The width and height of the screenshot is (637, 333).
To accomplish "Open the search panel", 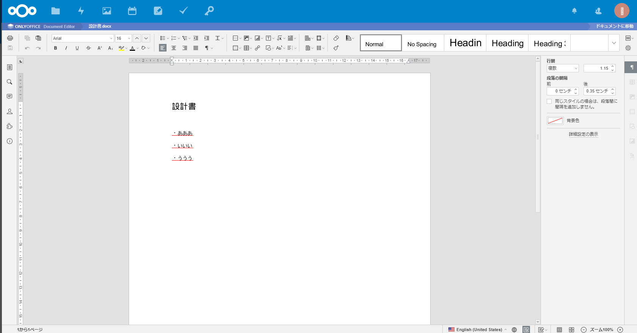I will point(9,82).
